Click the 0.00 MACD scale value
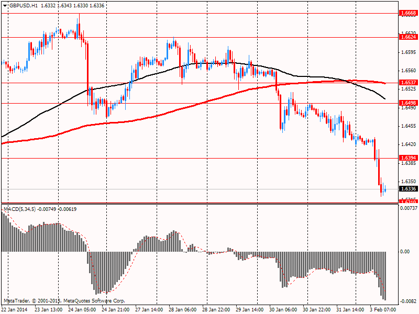The width and height of the screenshot is (419, 314). [x=405, y=252]
